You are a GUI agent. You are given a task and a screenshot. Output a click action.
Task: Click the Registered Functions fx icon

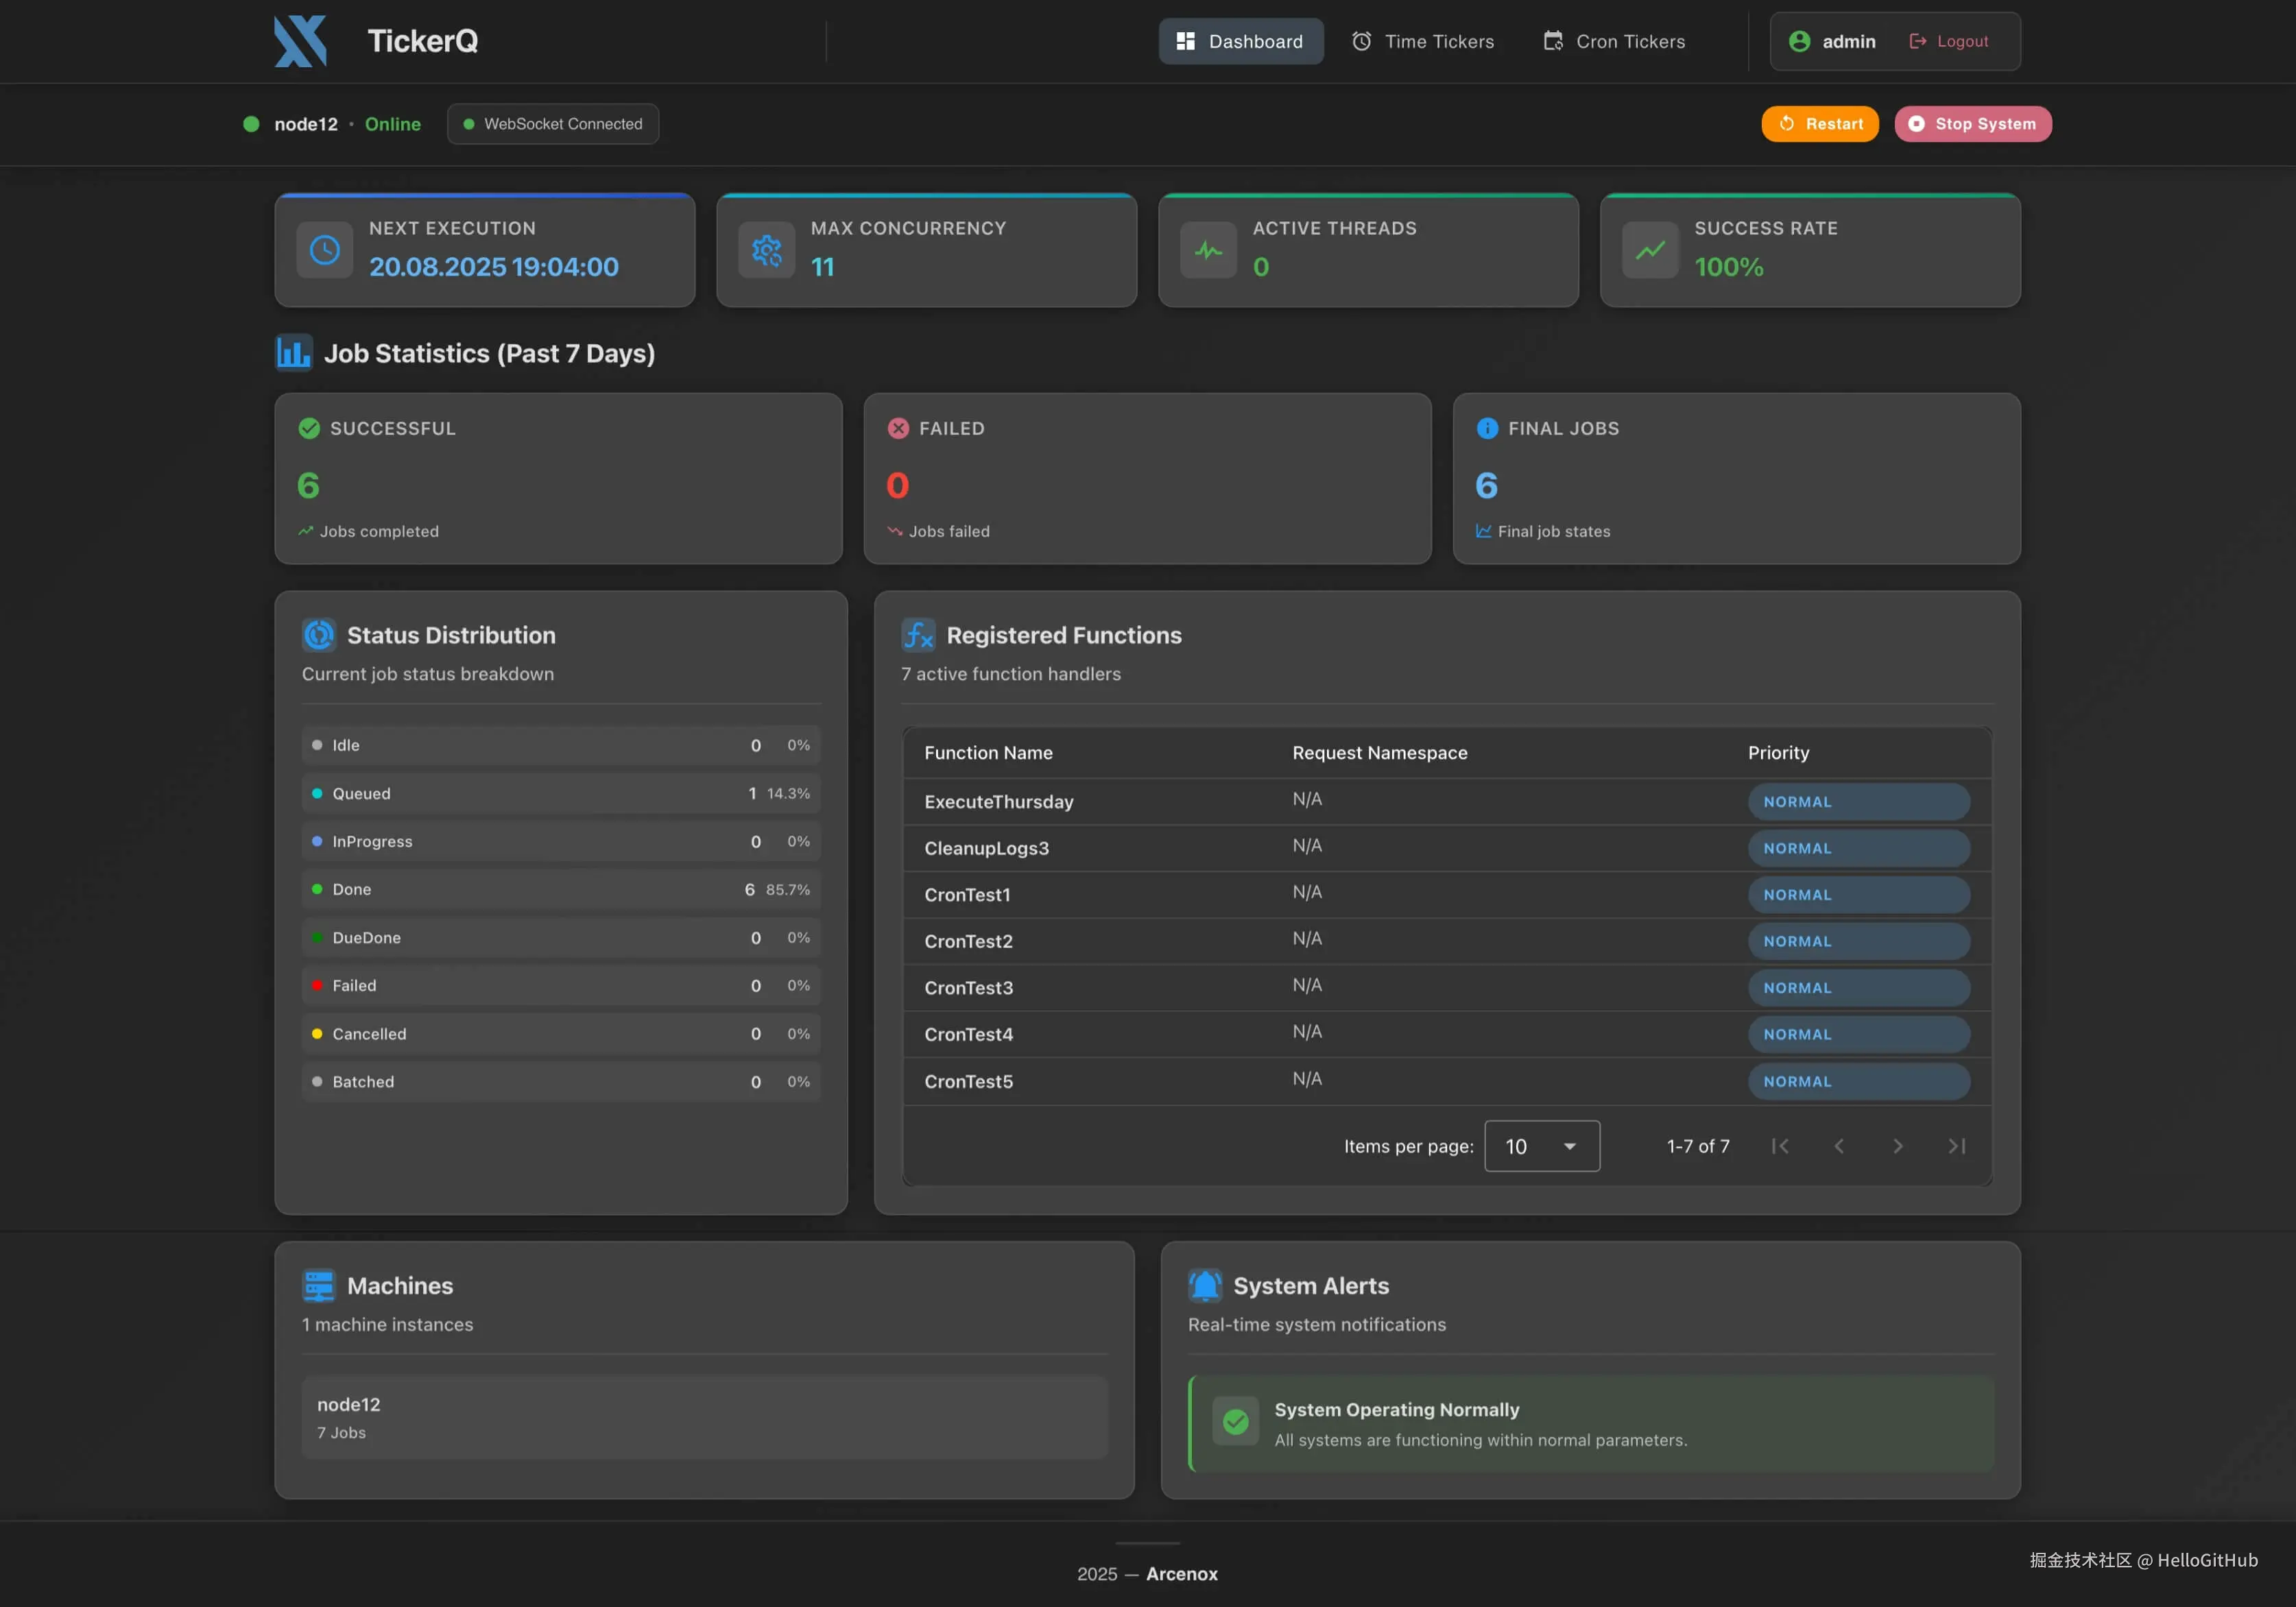pyautogui.click(x=918, y=635)
